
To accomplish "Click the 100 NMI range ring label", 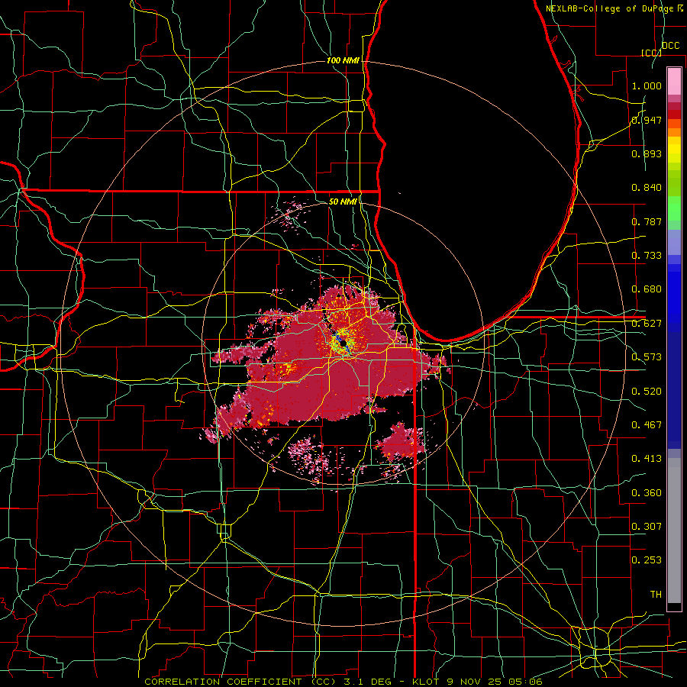I will (x=343, y=60).
